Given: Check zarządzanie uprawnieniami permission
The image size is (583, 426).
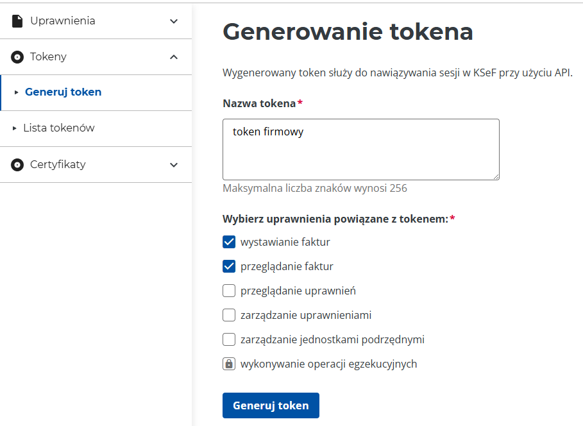Looking at the screenshot, I should tap(229, 315).
